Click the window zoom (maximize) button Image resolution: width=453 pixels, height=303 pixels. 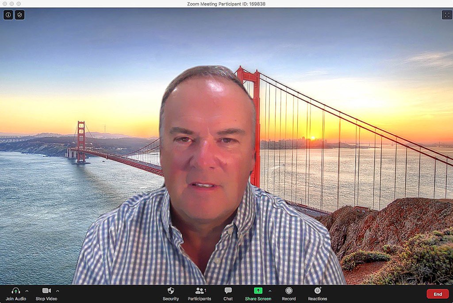tap(19, 4)
